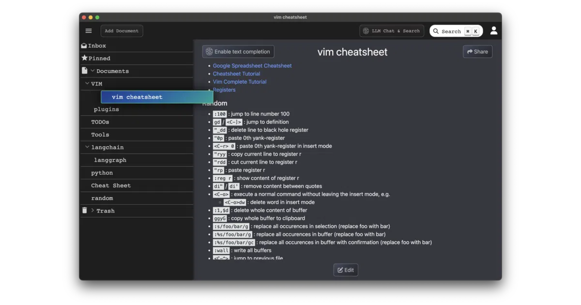Click the Pinned star icon
This screenshot has width=581, height=305.
(85, 58)
